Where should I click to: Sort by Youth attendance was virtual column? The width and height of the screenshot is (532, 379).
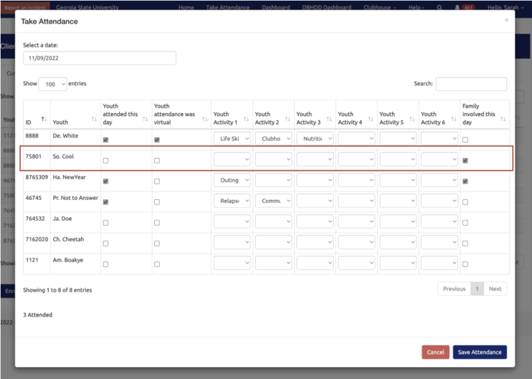[205, 119]
